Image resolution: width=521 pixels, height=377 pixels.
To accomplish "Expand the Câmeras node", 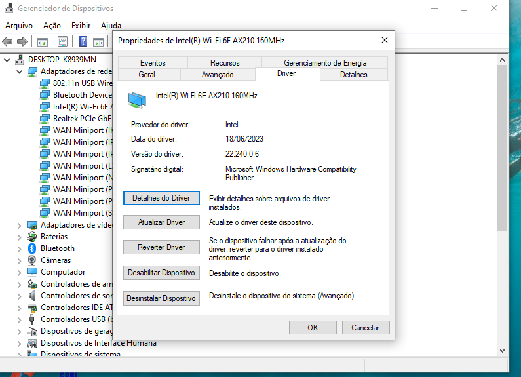I will (x=19, y=261).
